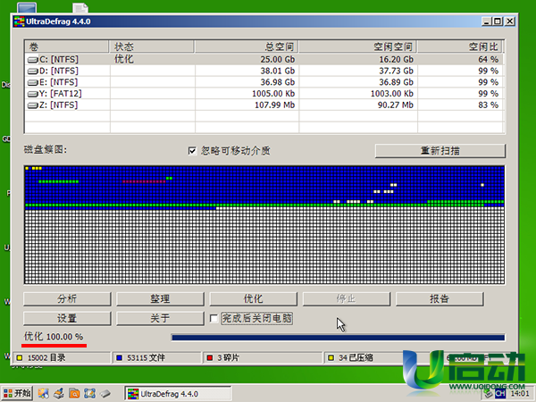Sort by the 空闲空间 column header
The height and width of the screenshot is (402, 536).
point(358,46)
